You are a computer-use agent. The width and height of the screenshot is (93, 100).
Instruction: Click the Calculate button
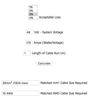44,63
